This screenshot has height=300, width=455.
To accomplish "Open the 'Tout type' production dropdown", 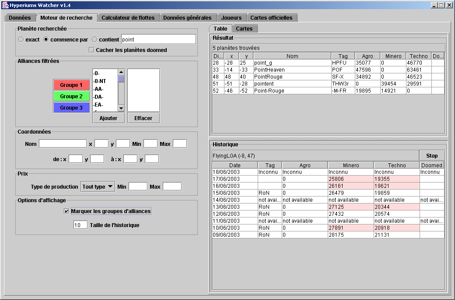I will (98, 187).
